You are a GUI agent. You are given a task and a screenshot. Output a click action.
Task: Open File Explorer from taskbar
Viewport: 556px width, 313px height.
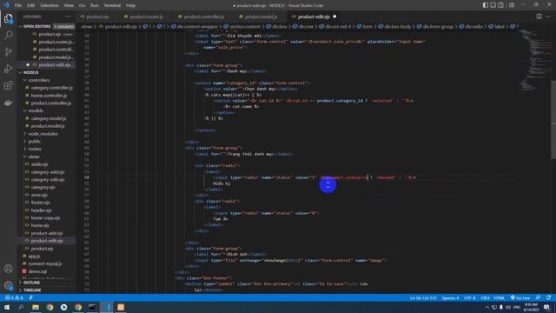click(36, 307)
